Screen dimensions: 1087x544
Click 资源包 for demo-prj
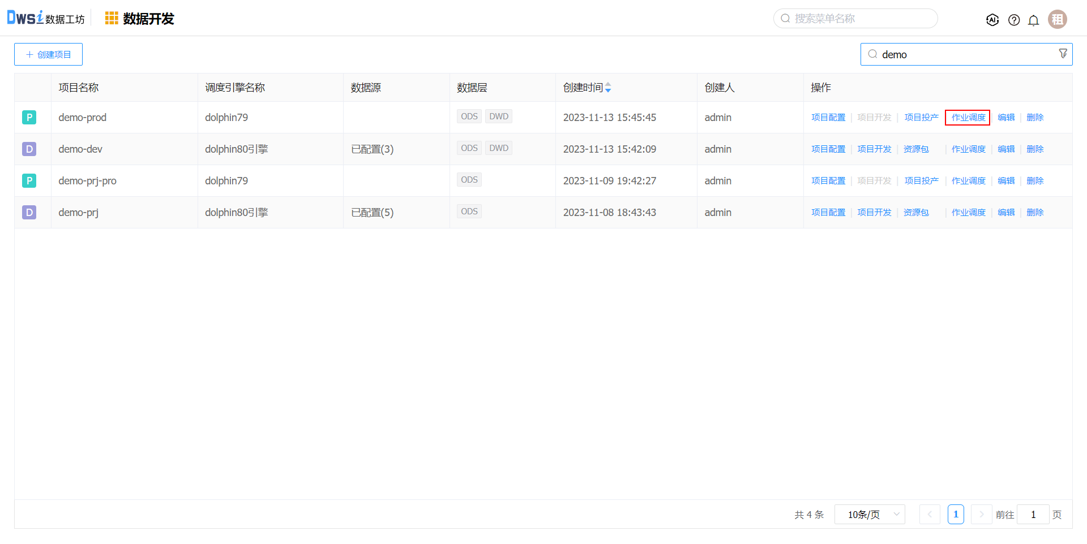(x=916, y=213)
